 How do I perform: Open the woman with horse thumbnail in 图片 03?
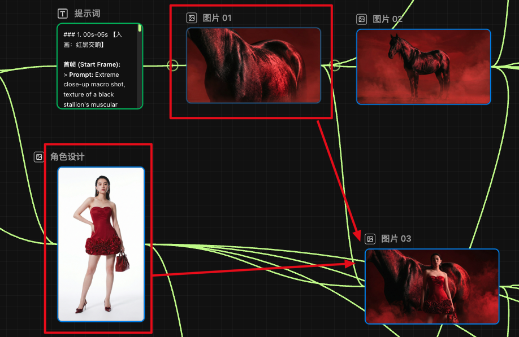coord(431,286)
